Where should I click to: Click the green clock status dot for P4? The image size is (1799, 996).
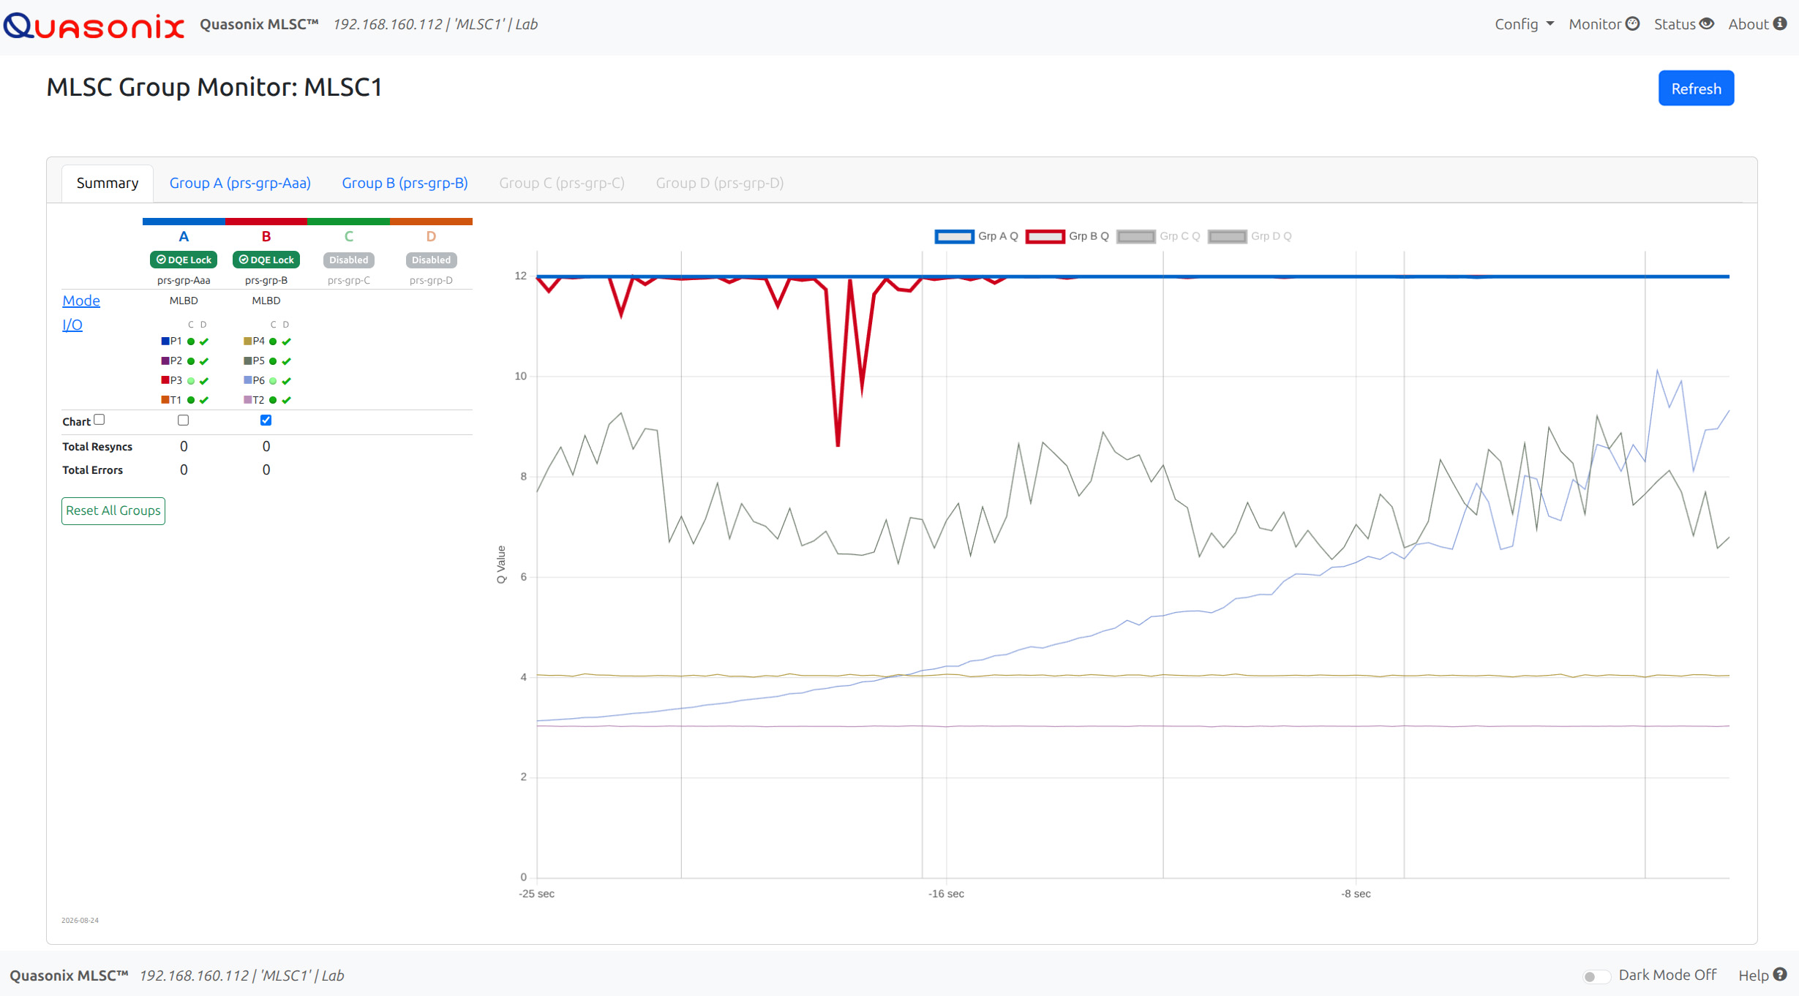[273, 342]
